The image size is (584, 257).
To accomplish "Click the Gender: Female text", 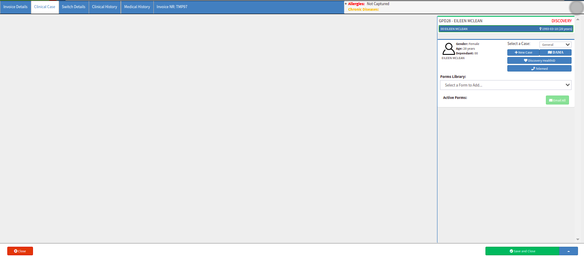I will tap(467, 44).
